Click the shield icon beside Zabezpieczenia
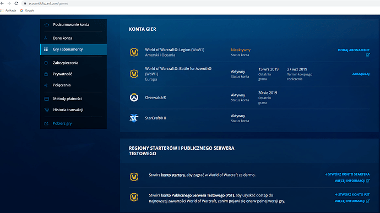 46,63
